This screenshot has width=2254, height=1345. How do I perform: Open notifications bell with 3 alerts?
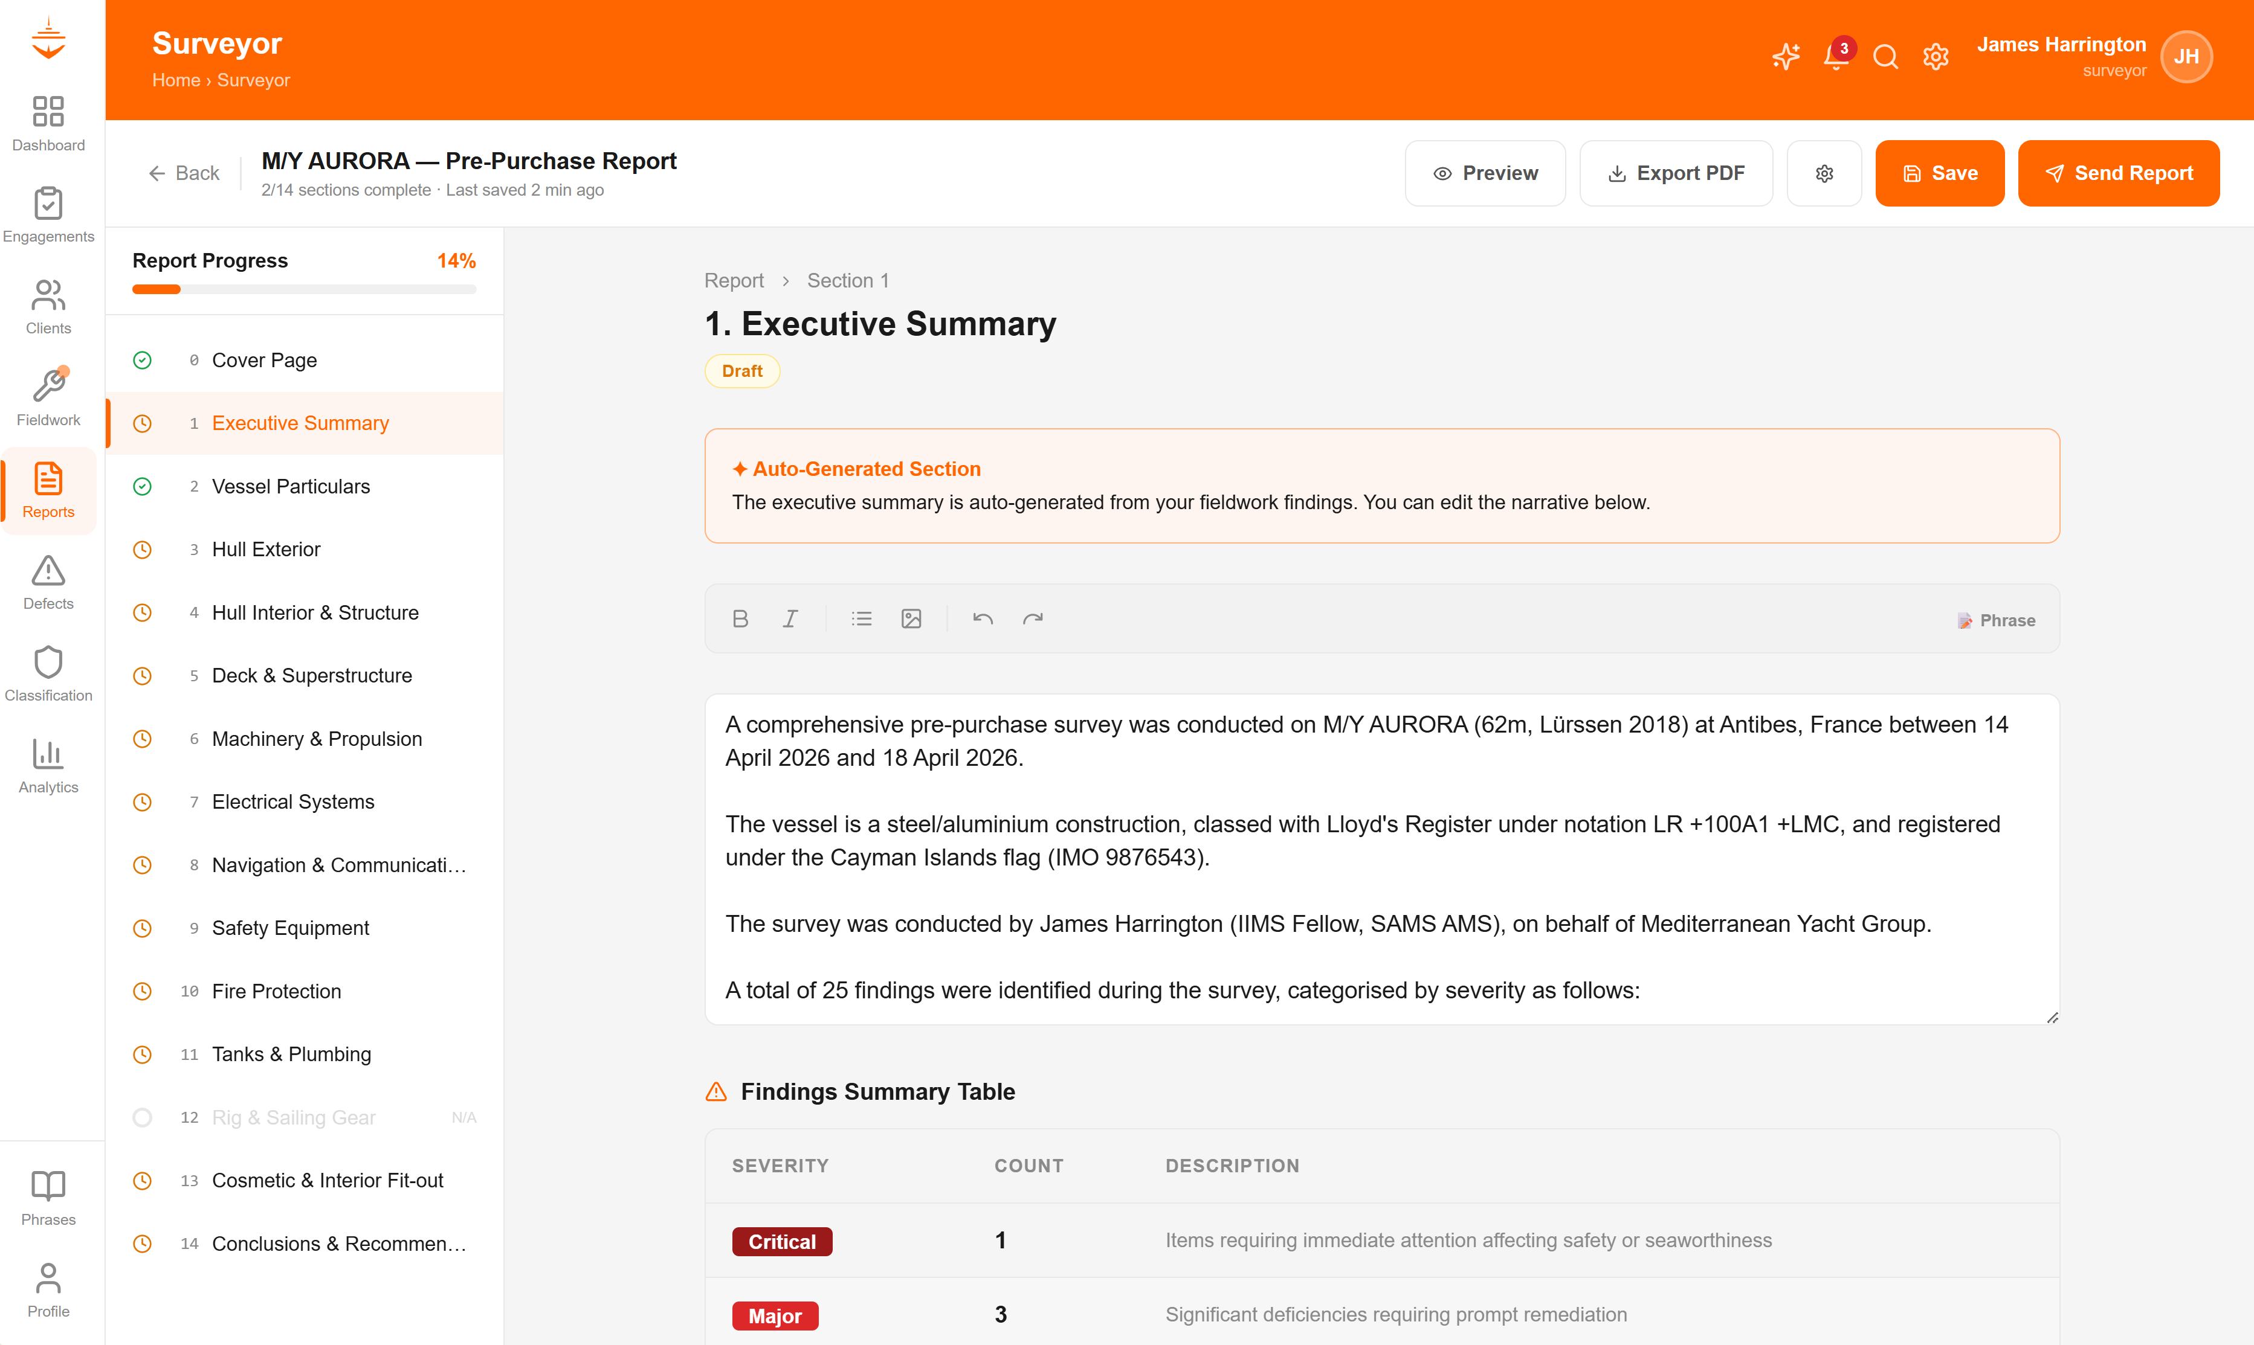tap(1835, 57)
